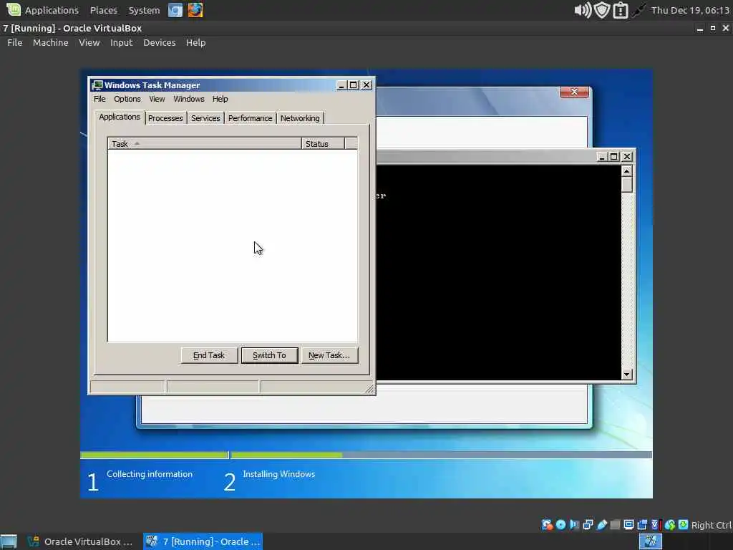Click the Right Ctrl host key indicator

tap(711, 525)
